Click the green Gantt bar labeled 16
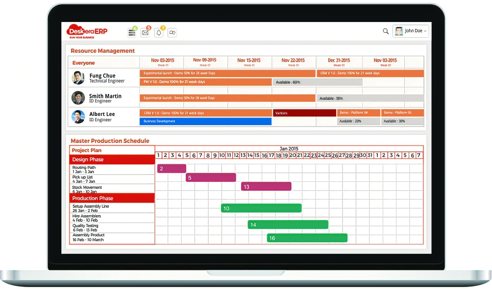The image size is (492, 289). tap(307, 238)
